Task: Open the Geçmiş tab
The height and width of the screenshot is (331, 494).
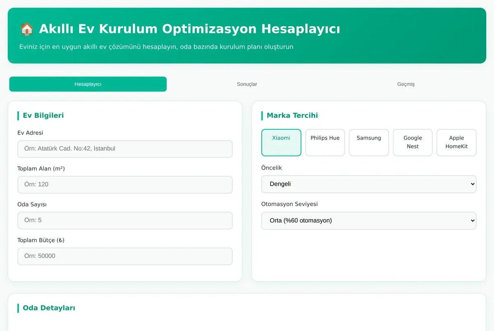Action: 406,84
